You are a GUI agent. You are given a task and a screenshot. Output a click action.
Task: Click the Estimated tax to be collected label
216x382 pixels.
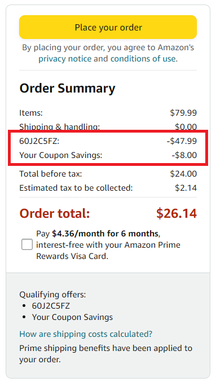(x=76, y=188)
